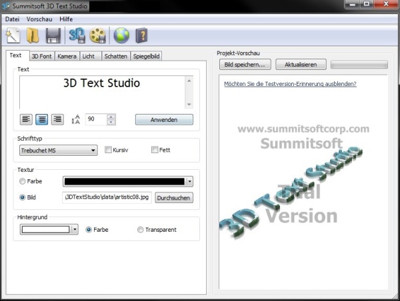Align text right
The height and width of the screenshot is (301, 400).
57,119
